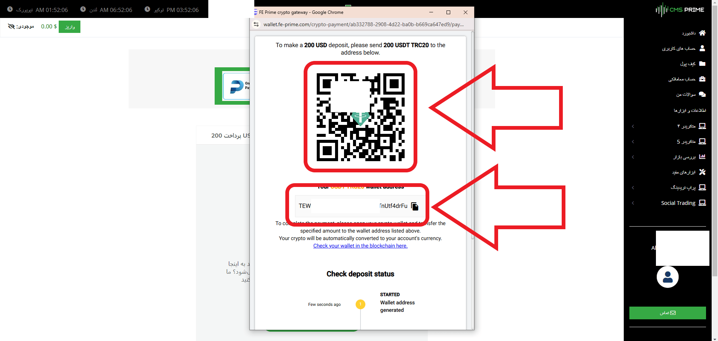This screenshot has height=341, width=718.
Task: Toggle balance visibility eye-slash icon
Action: click(11, 27)
